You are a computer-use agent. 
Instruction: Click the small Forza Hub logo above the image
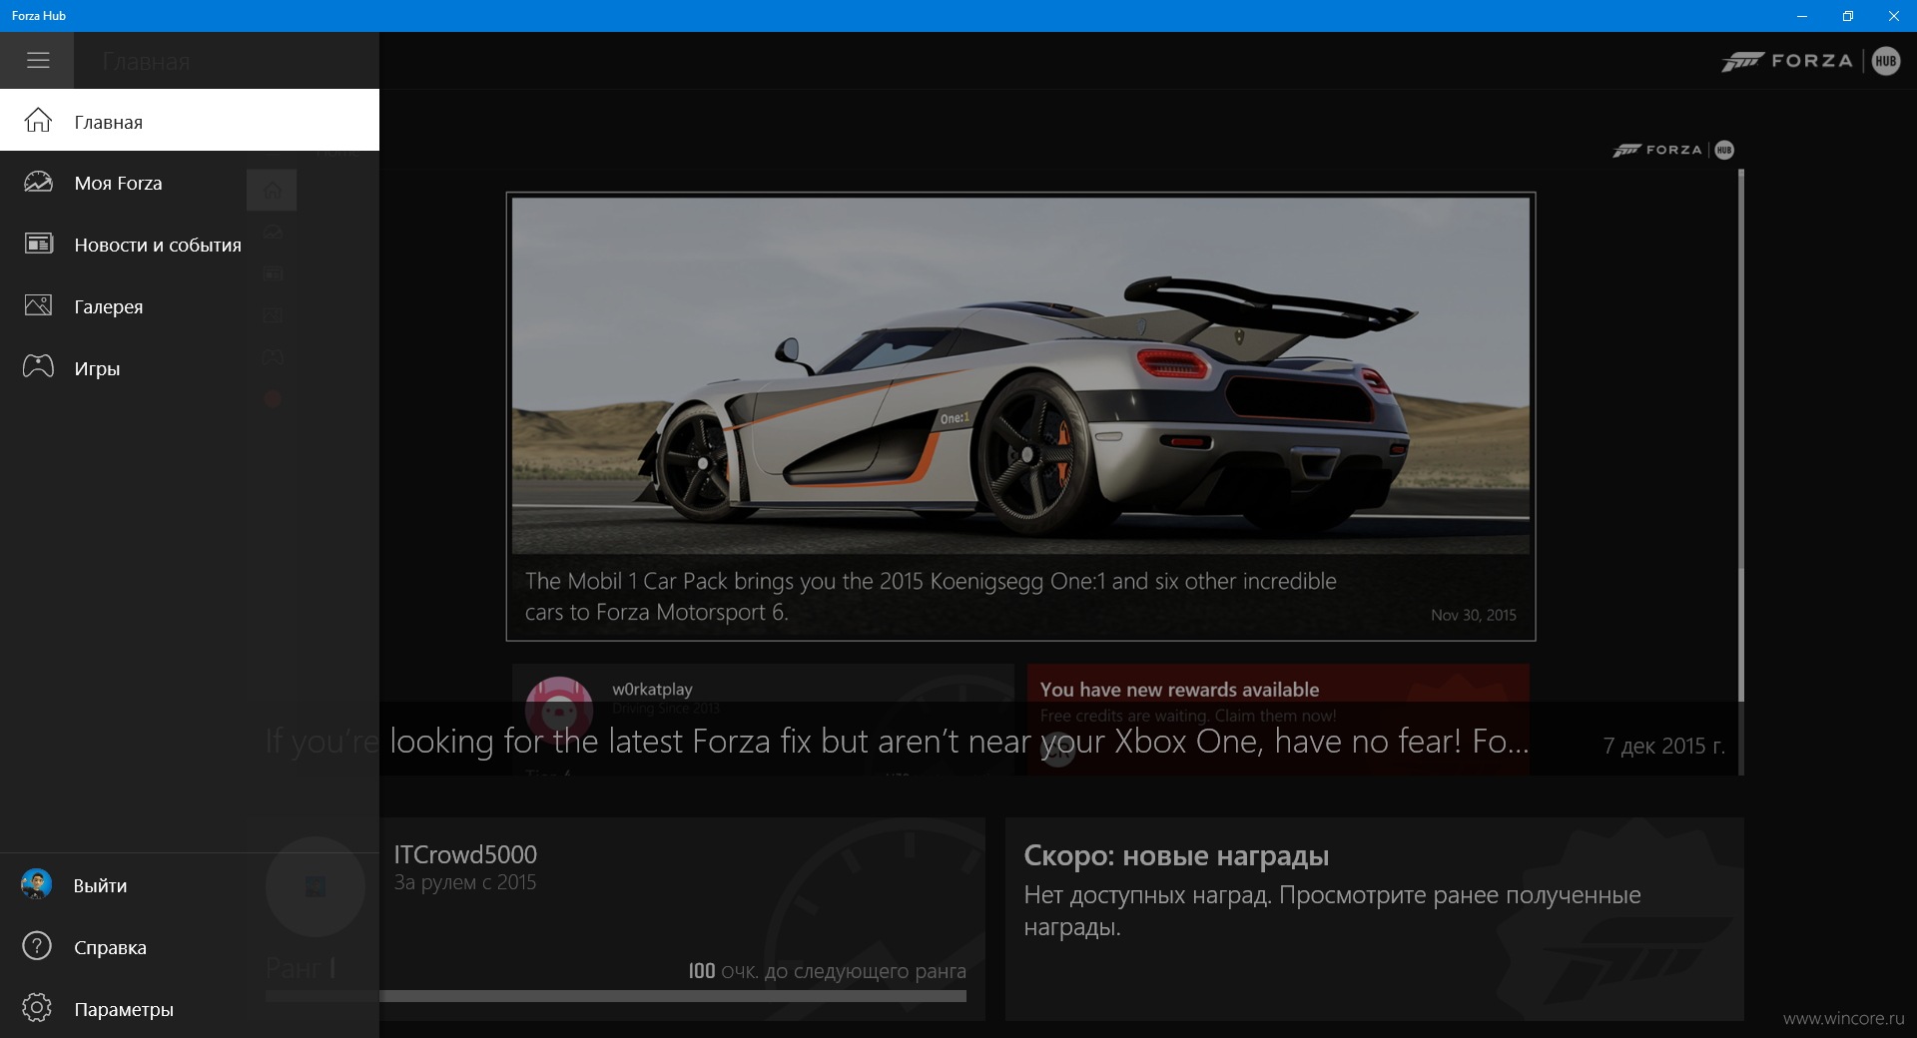[x=1673, y=150]
